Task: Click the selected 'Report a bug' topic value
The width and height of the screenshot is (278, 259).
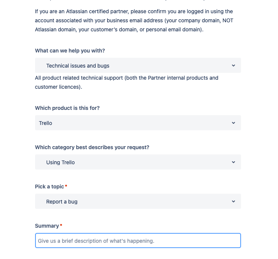Action: click(x=62, y=202)
